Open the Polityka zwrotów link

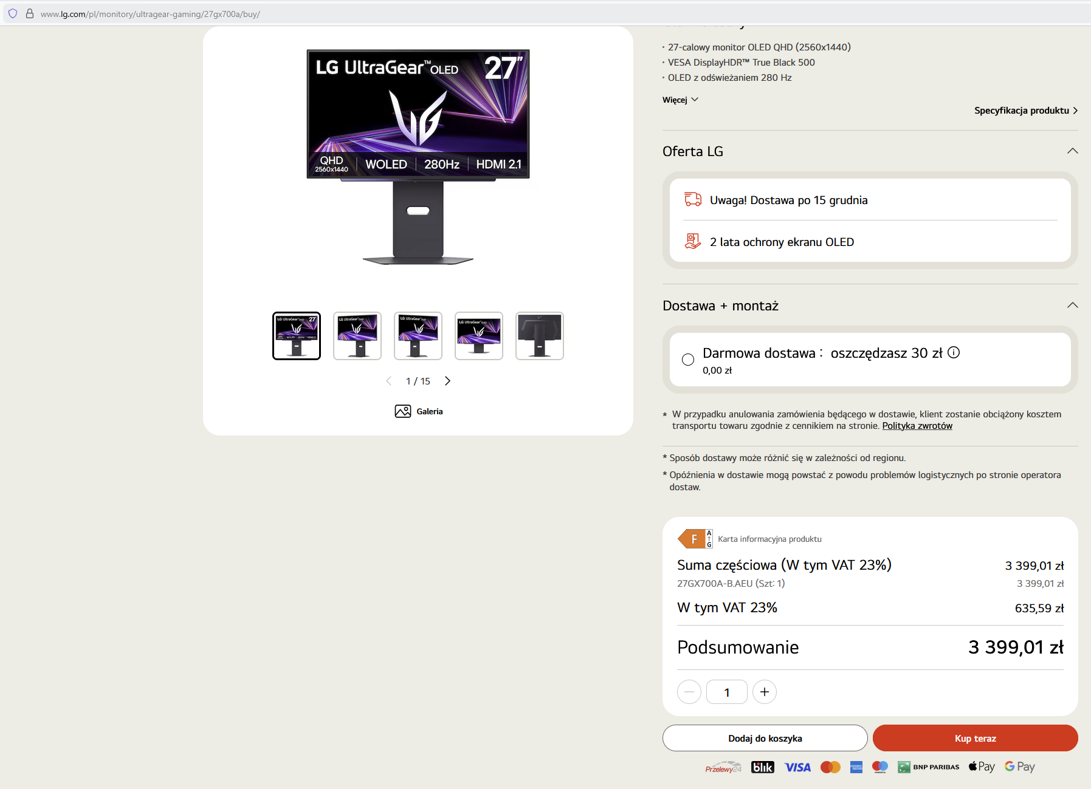pos(917,426)
